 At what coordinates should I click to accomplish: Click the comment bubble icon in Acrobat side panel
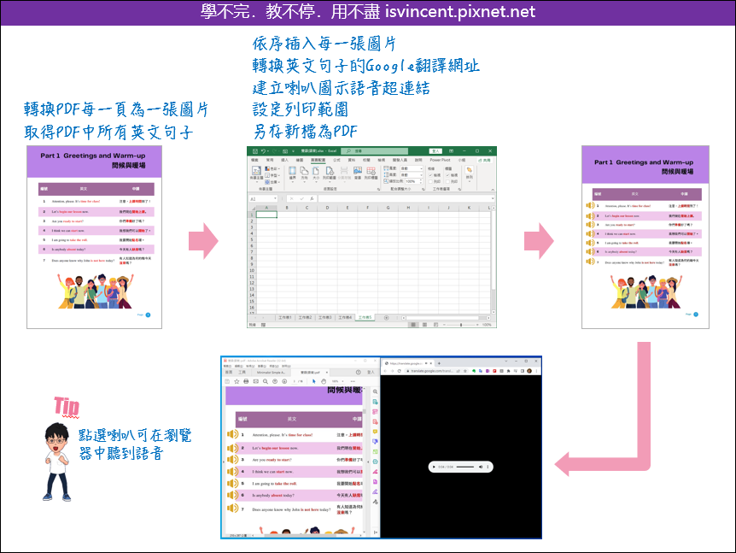(375, 432)
